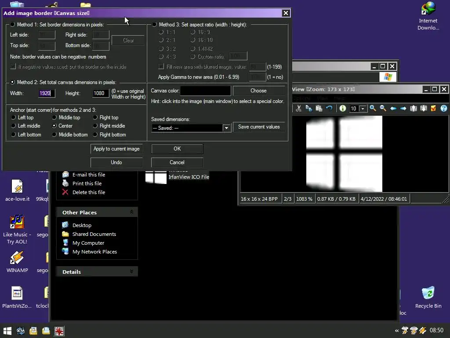
Task: Pick 'Middle bottom' anchor option
Action: (54, 135)
